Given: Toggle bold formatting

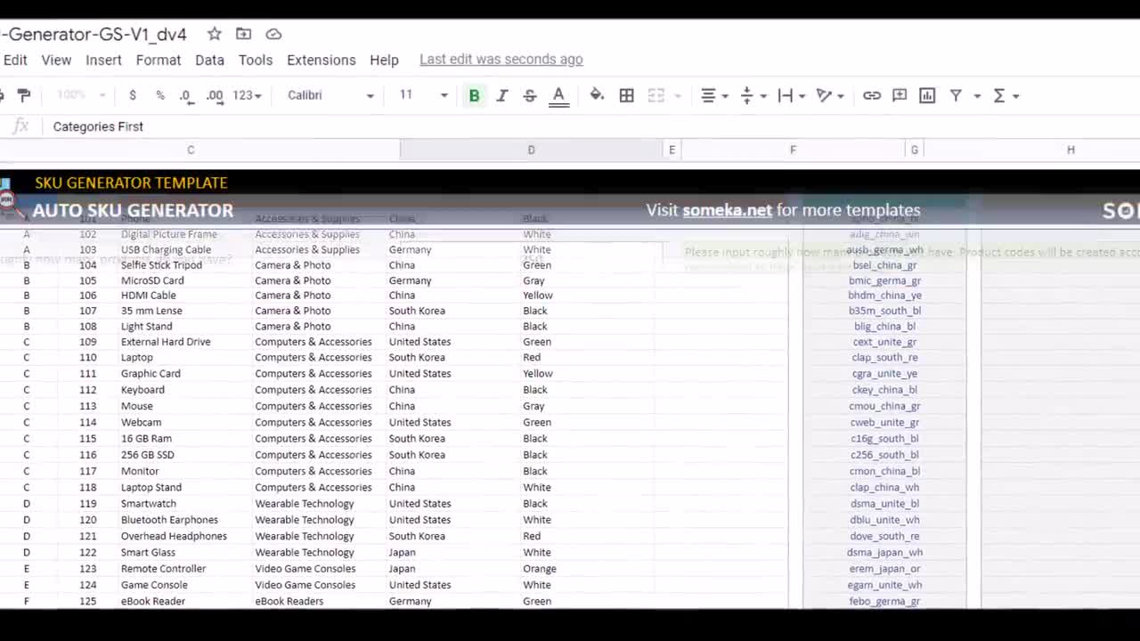Looking at the screenshot, I should click(474, 95).
